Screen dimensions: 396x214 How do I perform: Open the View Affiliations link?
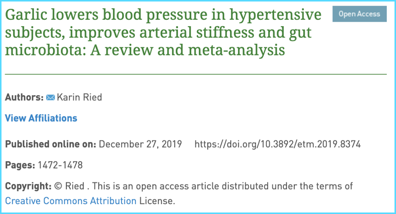point(41,118)
